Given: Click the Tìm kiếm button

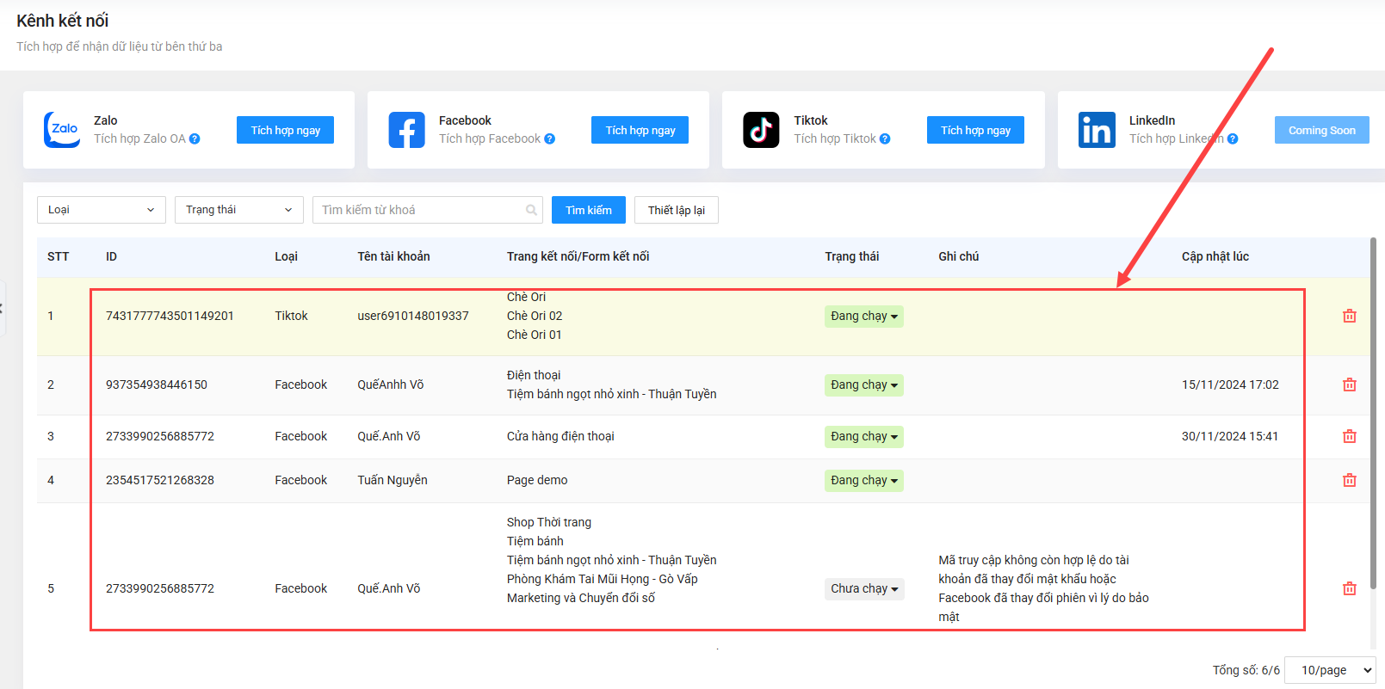Looking at the screenshot, I should click(589, 210).
